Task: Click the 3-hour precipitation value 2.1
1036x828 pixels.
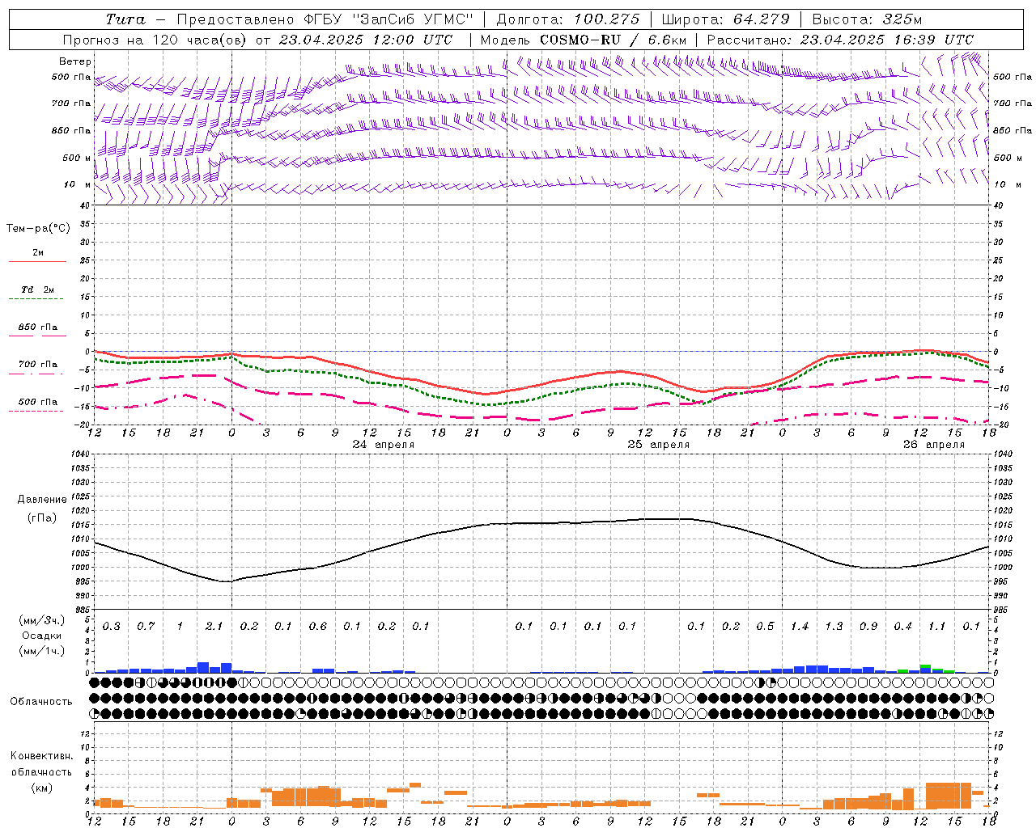Action: [214, 626]
